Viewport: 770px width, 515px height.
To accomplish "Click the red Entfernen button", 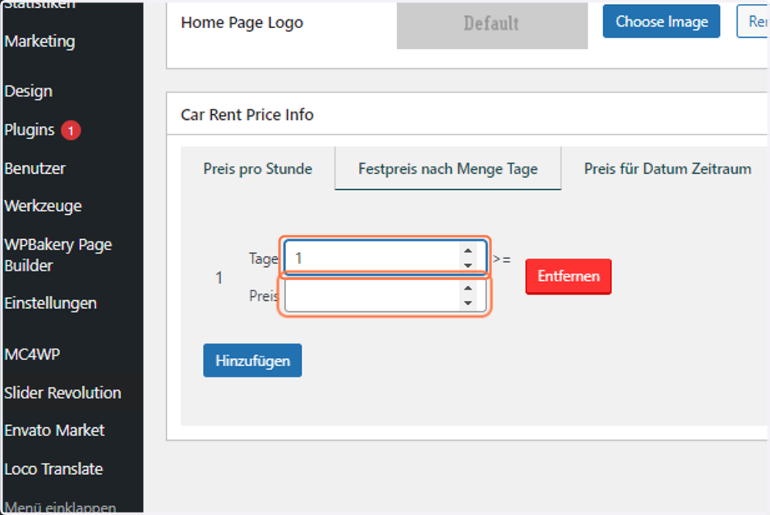I will (x=569, y=276).
